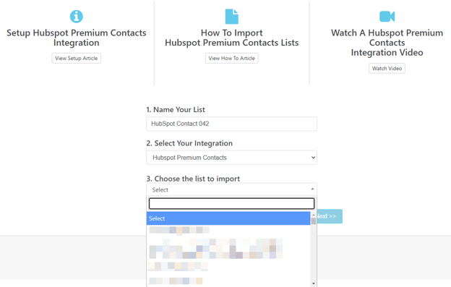This screenshot has height=287, width=451.
Task: Click the caret arrow on the list Select box
Action: point(312,189)
